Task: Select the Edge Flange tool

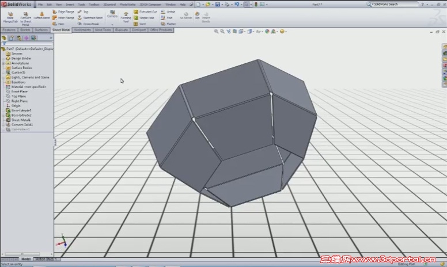Action: (x=63, y=12)
